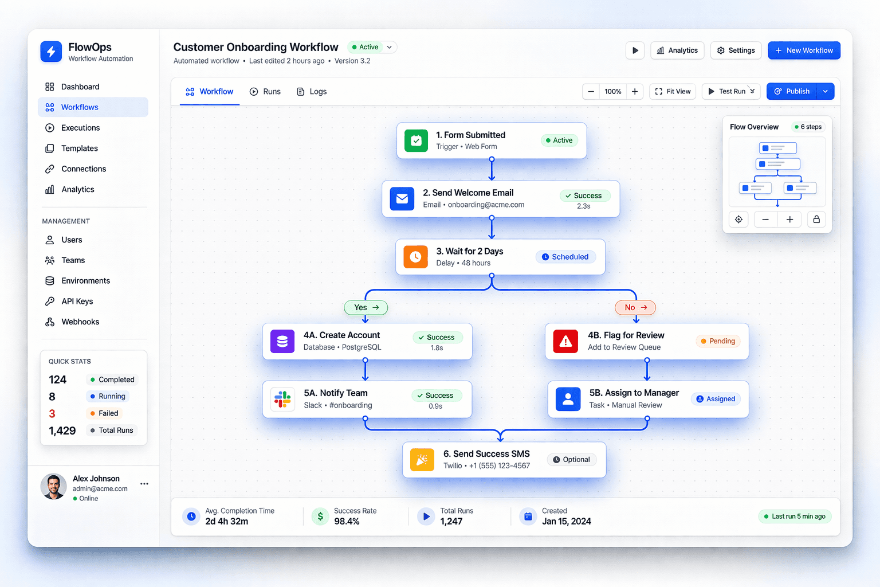Screen dimensions: 880x587
Task: Open the Logs tab
Action: (311, 91)
